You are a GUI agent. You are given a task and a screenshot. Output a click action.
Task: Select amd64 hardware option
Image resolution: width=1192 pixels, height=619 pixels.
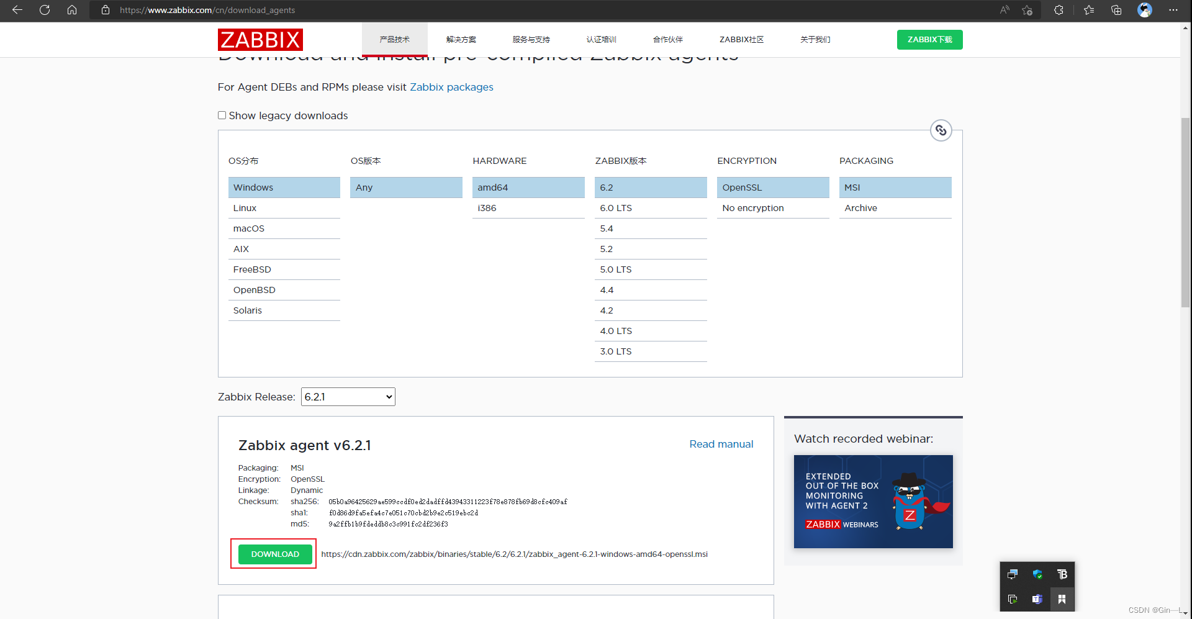[529, 188]
